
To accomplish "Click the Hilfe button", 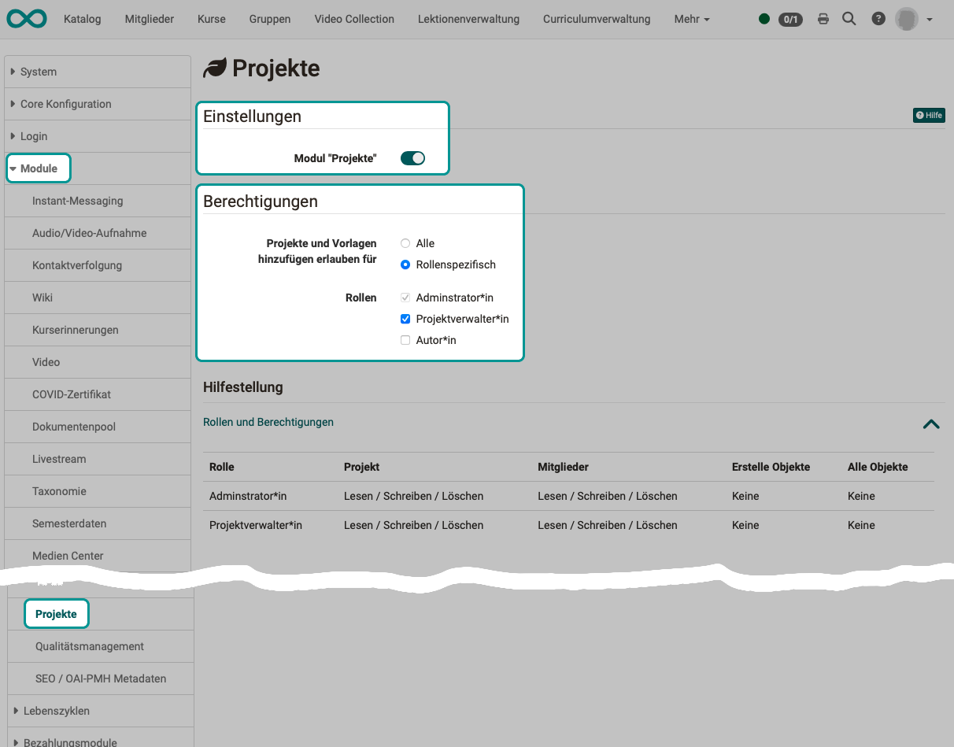I will [x=929, y=115].
